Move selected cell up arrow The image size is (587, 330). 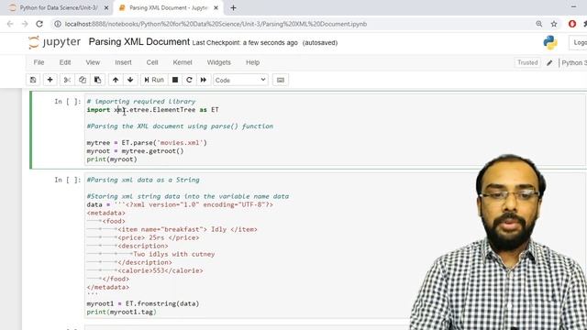click(116, 80)
